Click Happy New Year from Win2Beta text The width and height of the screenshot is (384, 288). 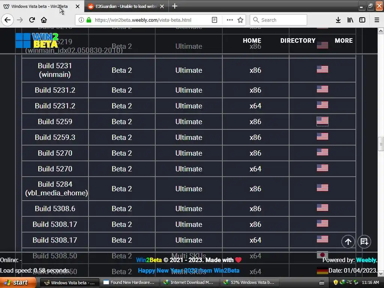point(189,271)
